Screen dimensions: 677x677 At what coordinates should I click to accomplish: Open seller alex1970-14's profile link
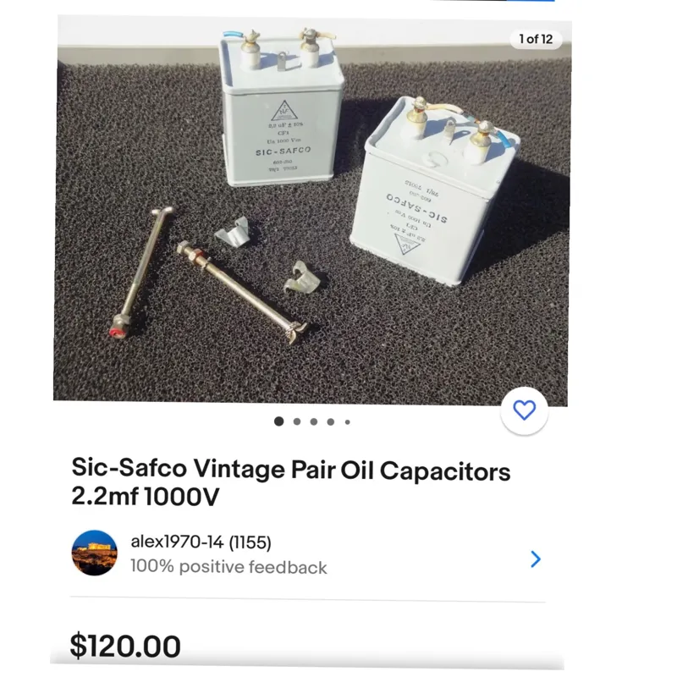177,542
